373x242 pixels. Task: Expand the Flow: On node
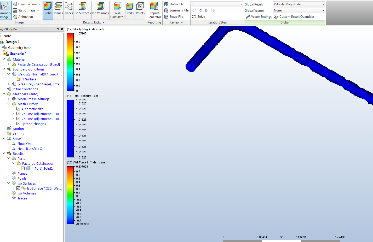[x=9, y=144]
